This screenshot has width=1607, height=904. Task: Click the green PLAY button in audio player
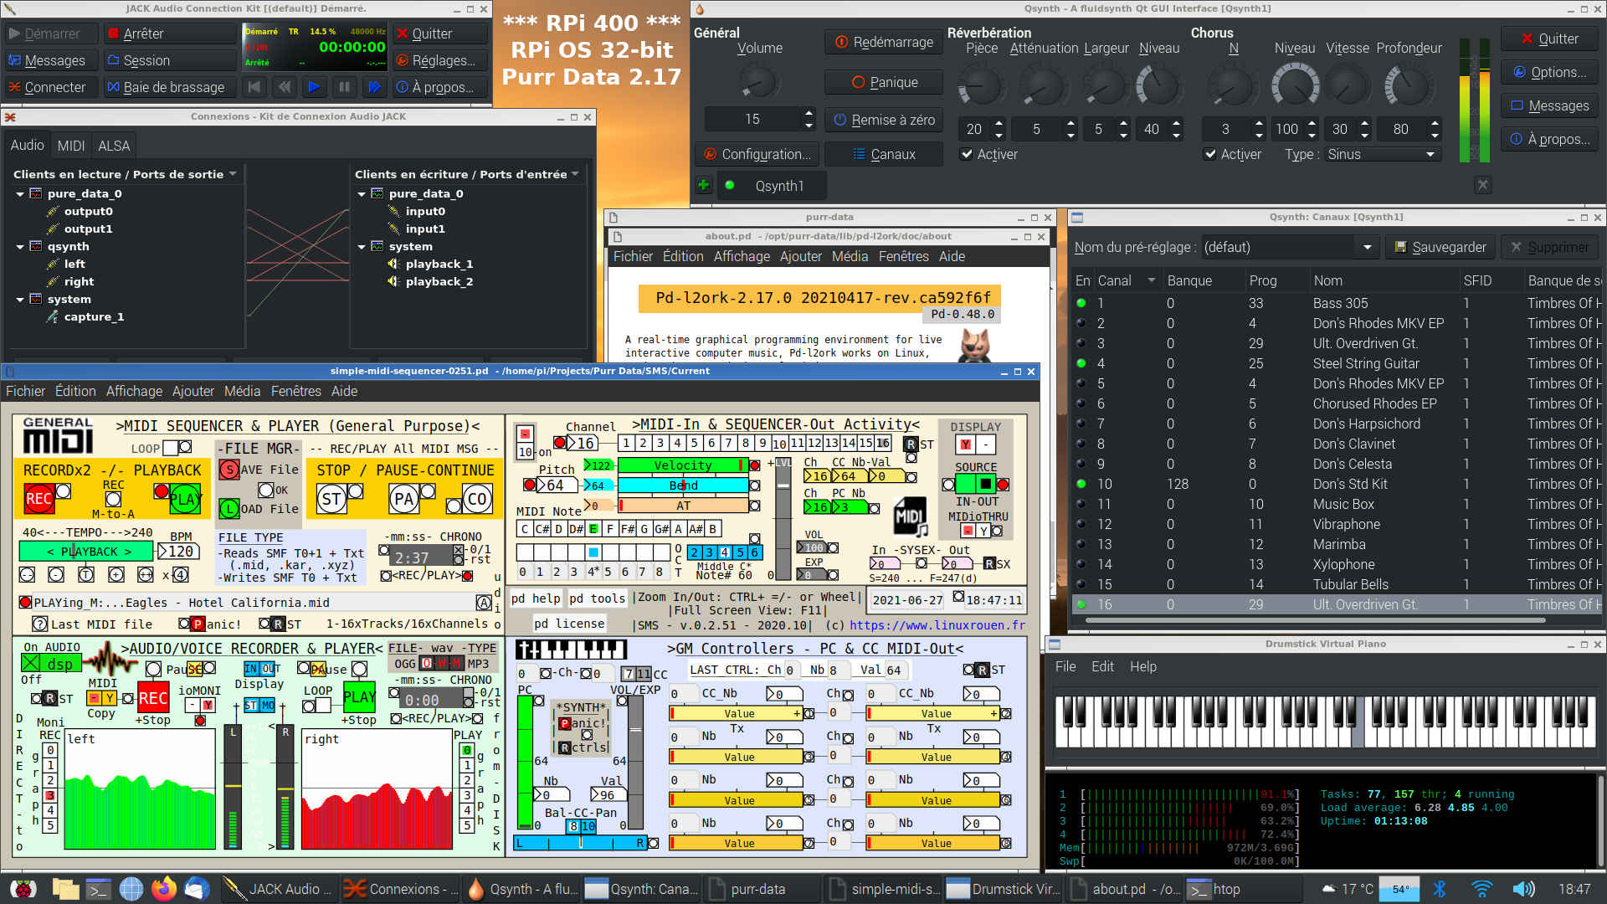(x=359, y=696)
